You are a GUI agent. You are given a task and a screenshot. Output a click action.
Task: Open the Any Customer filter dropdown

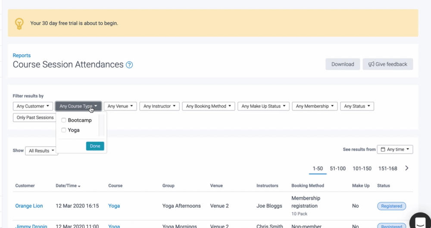point(33,106)
